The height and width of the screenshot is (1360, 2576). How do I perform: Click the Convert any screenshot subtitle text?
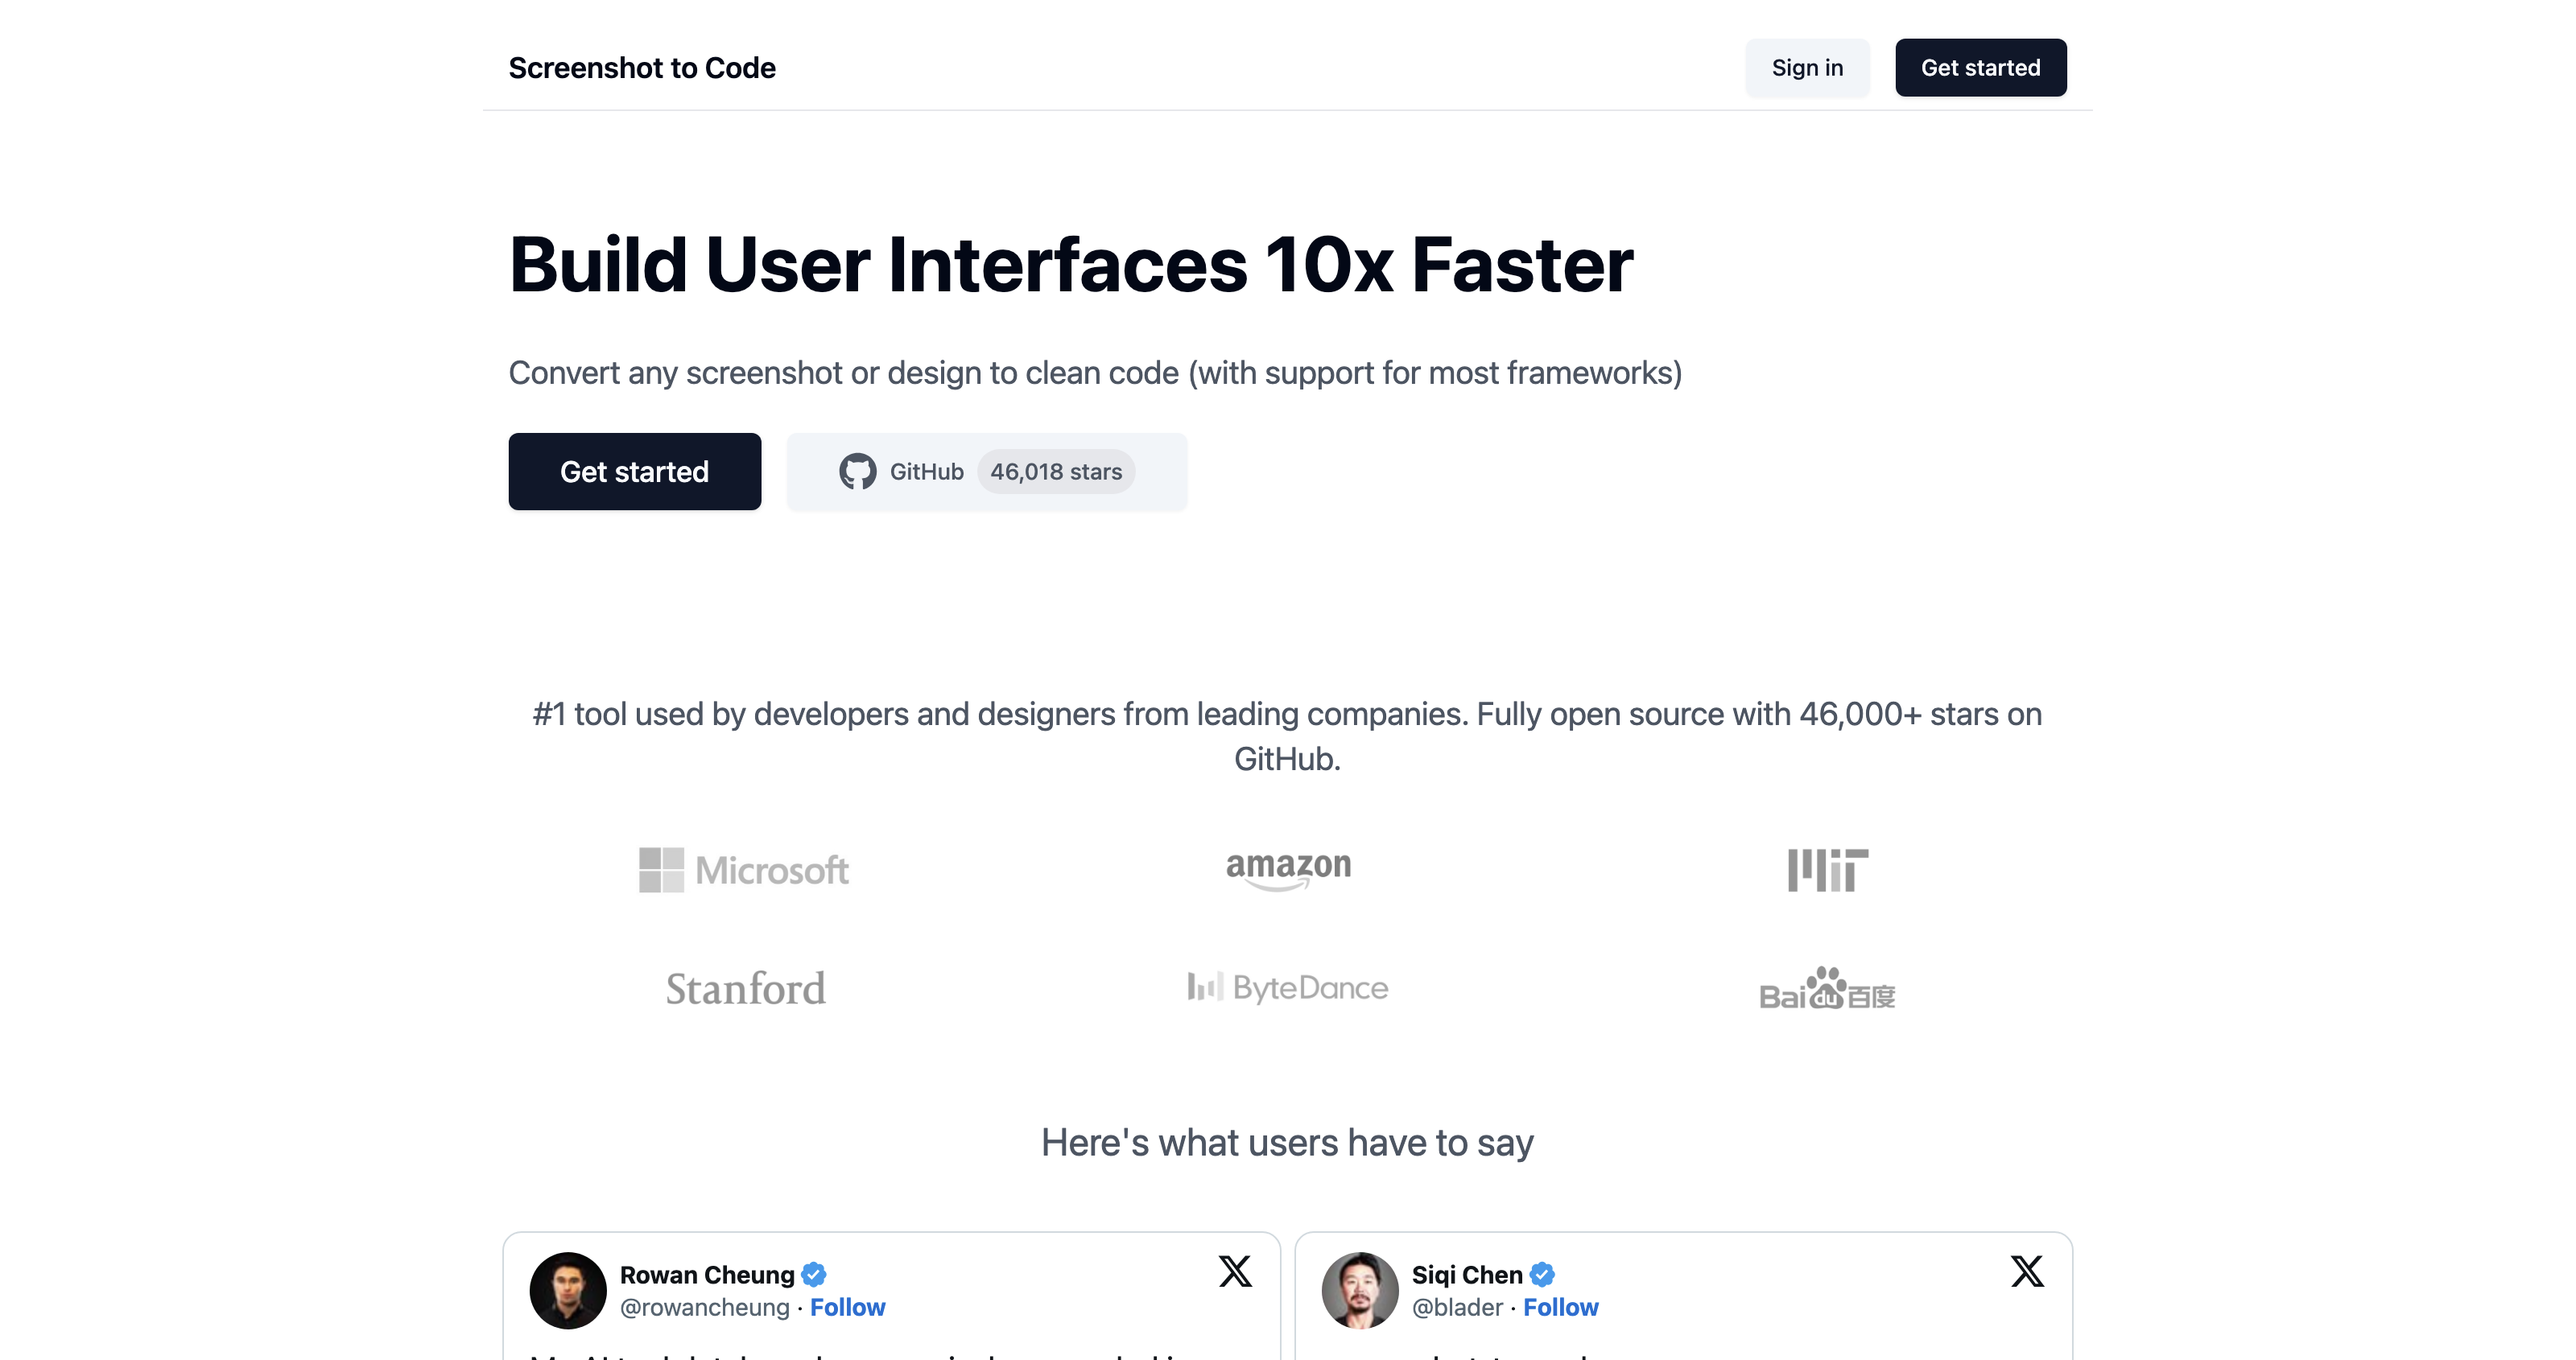(x=1095, y=373)
